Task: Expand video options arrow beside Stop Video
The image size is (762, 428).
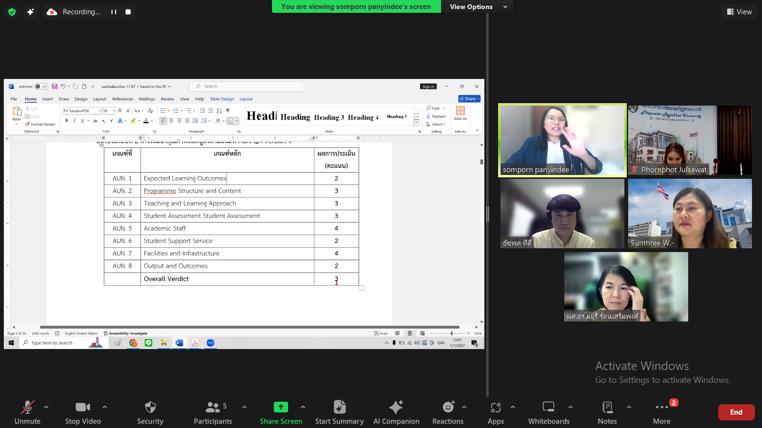Action: pos(105,407)
